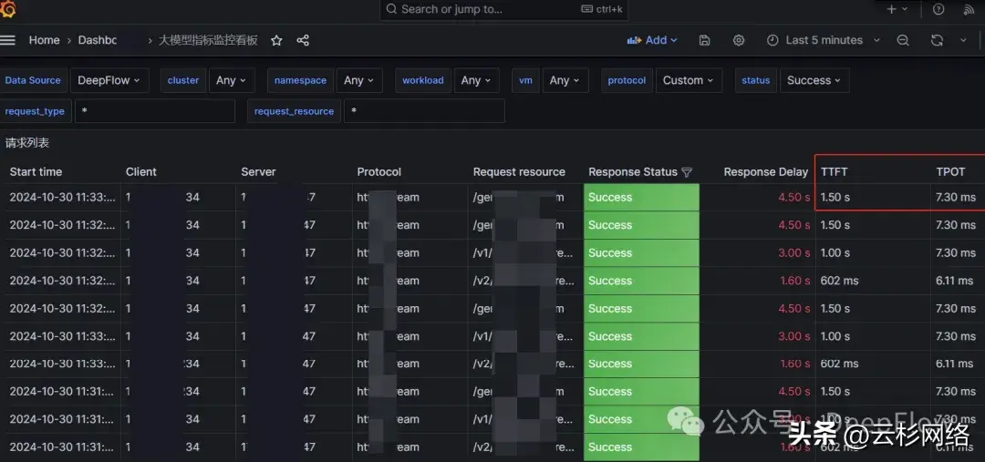Screen dimensions: 985x462
Task: Open dashboard settings gear
Action: click(739, 40)
